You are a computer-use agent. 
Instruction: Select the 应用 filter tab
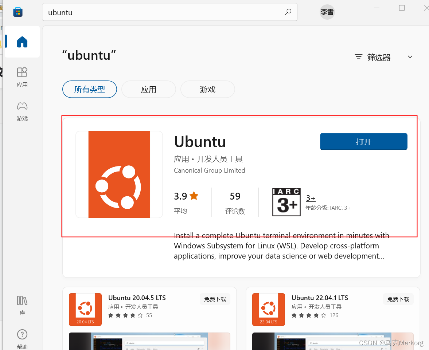pyautogui.click(x=149, y=89)
